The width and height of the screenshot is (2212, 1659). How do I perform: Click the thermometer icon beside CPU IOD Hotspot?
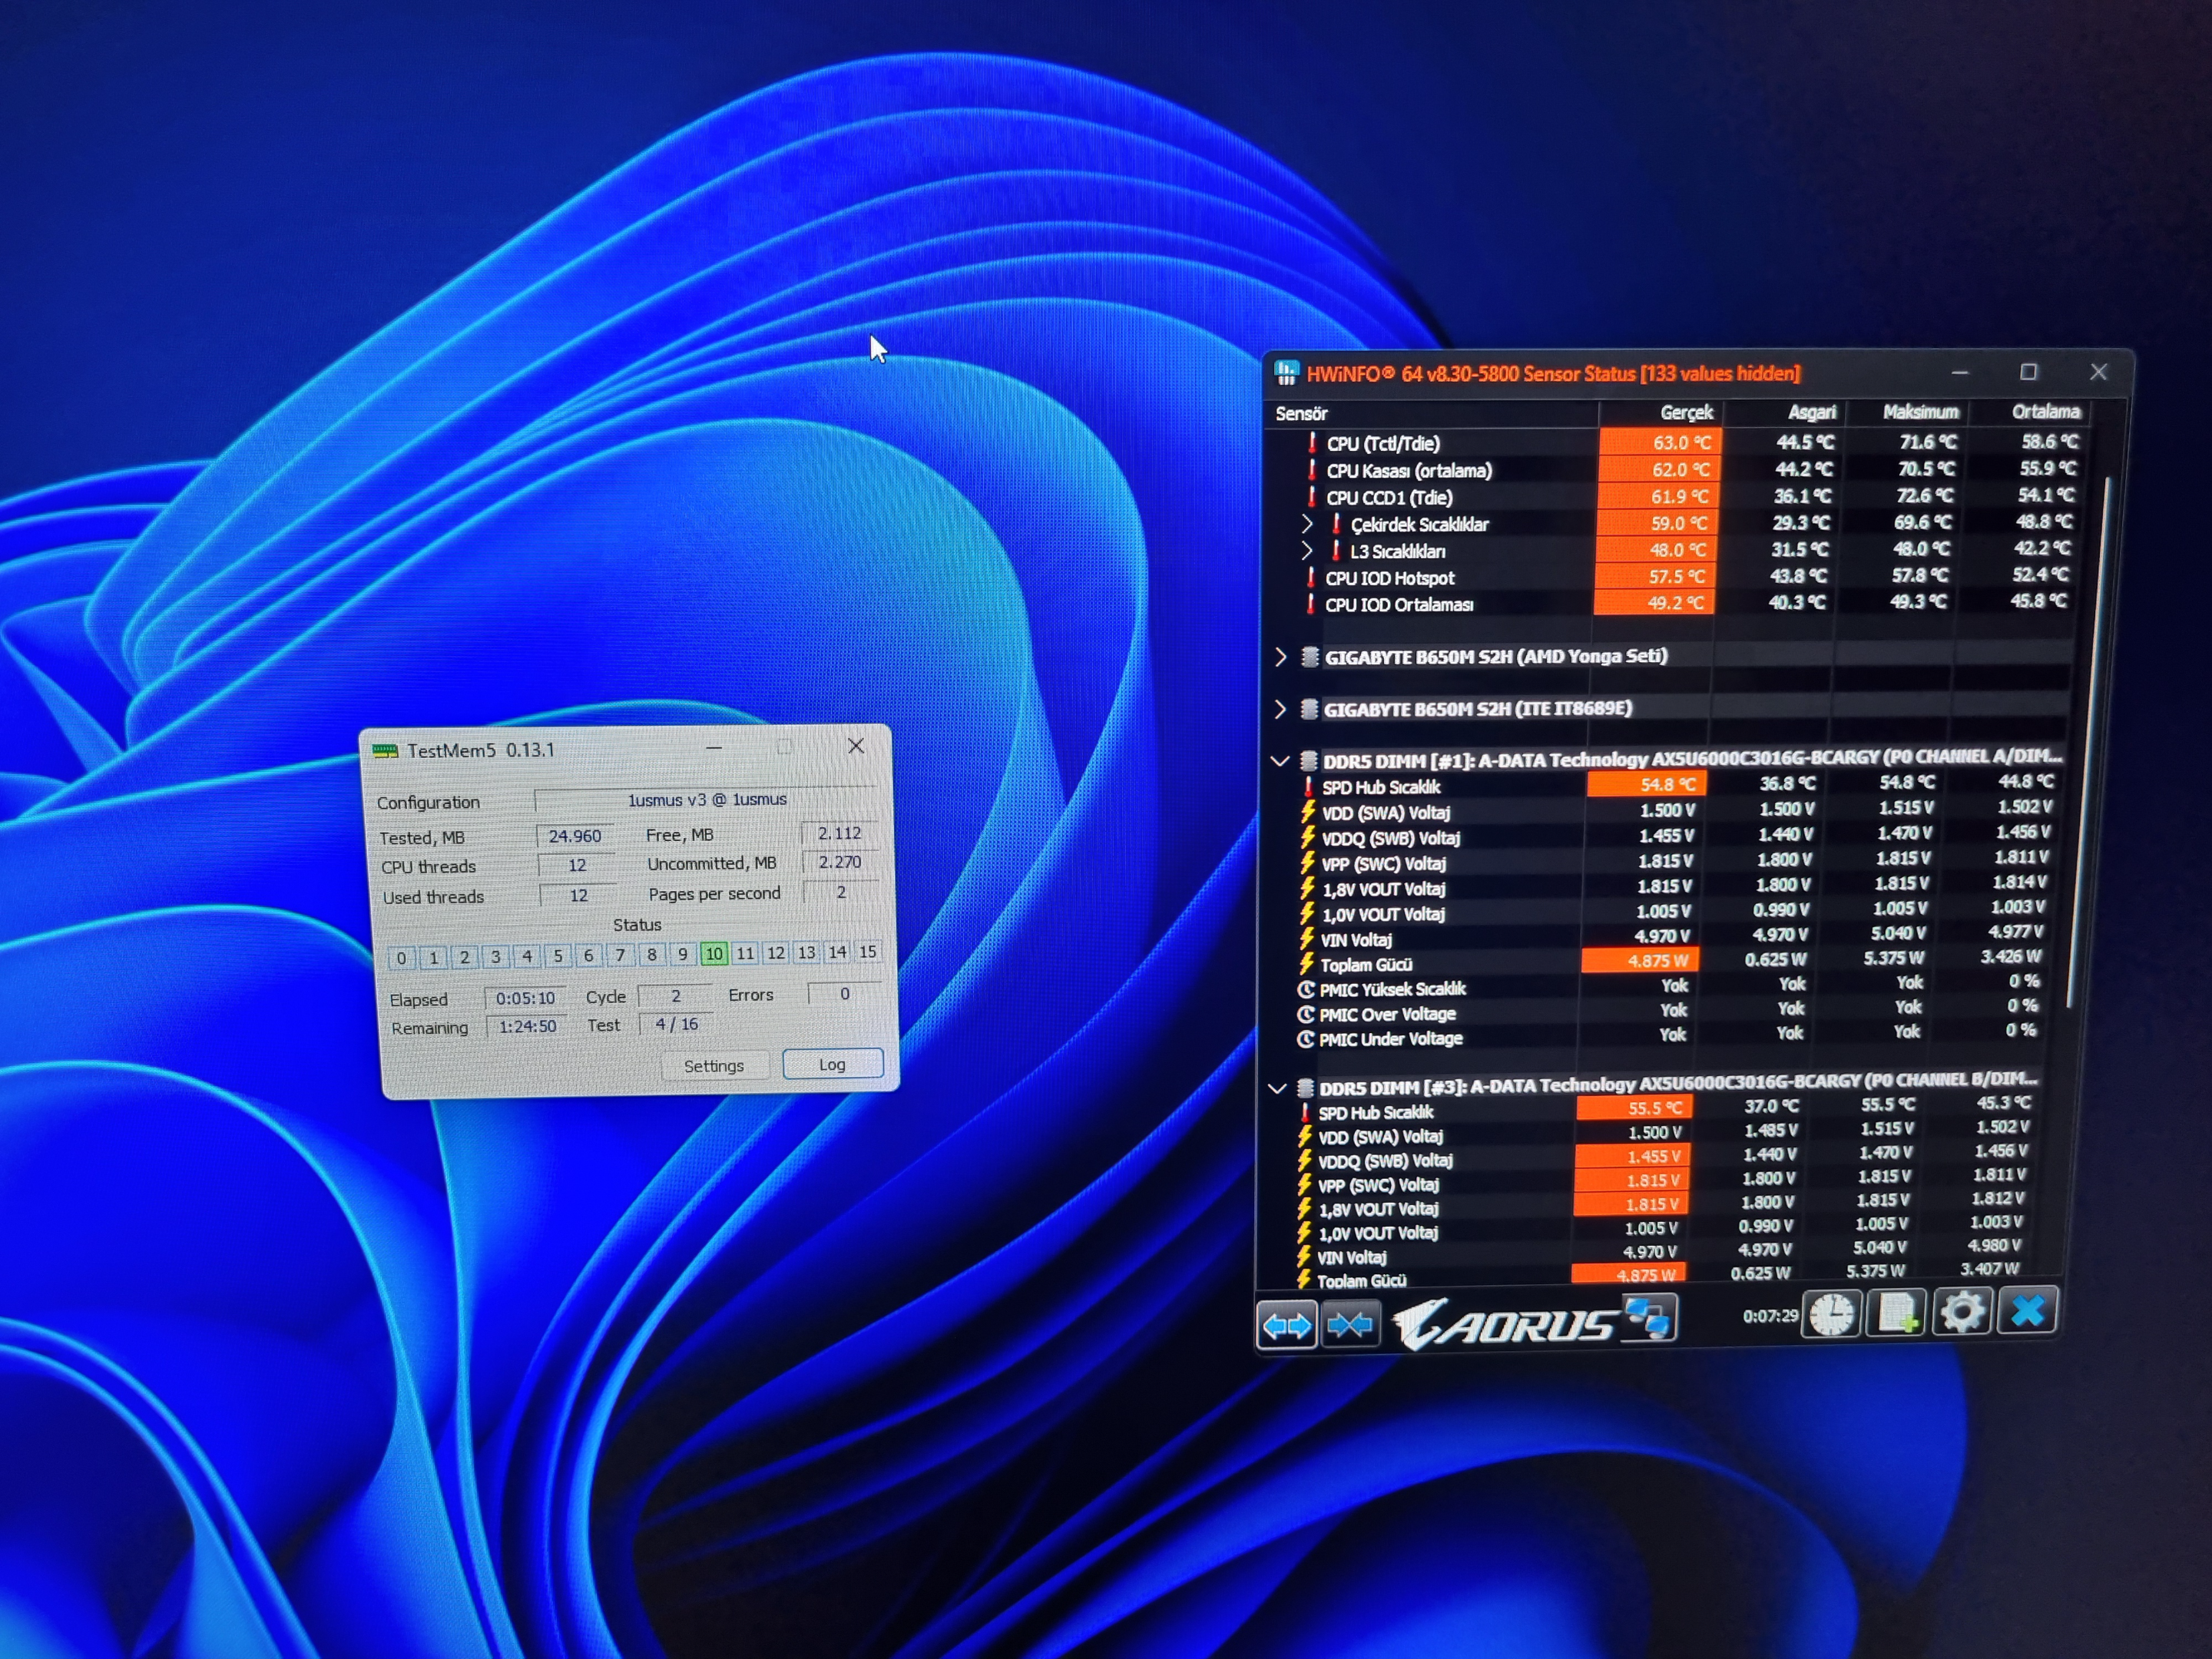[1310, 577]
